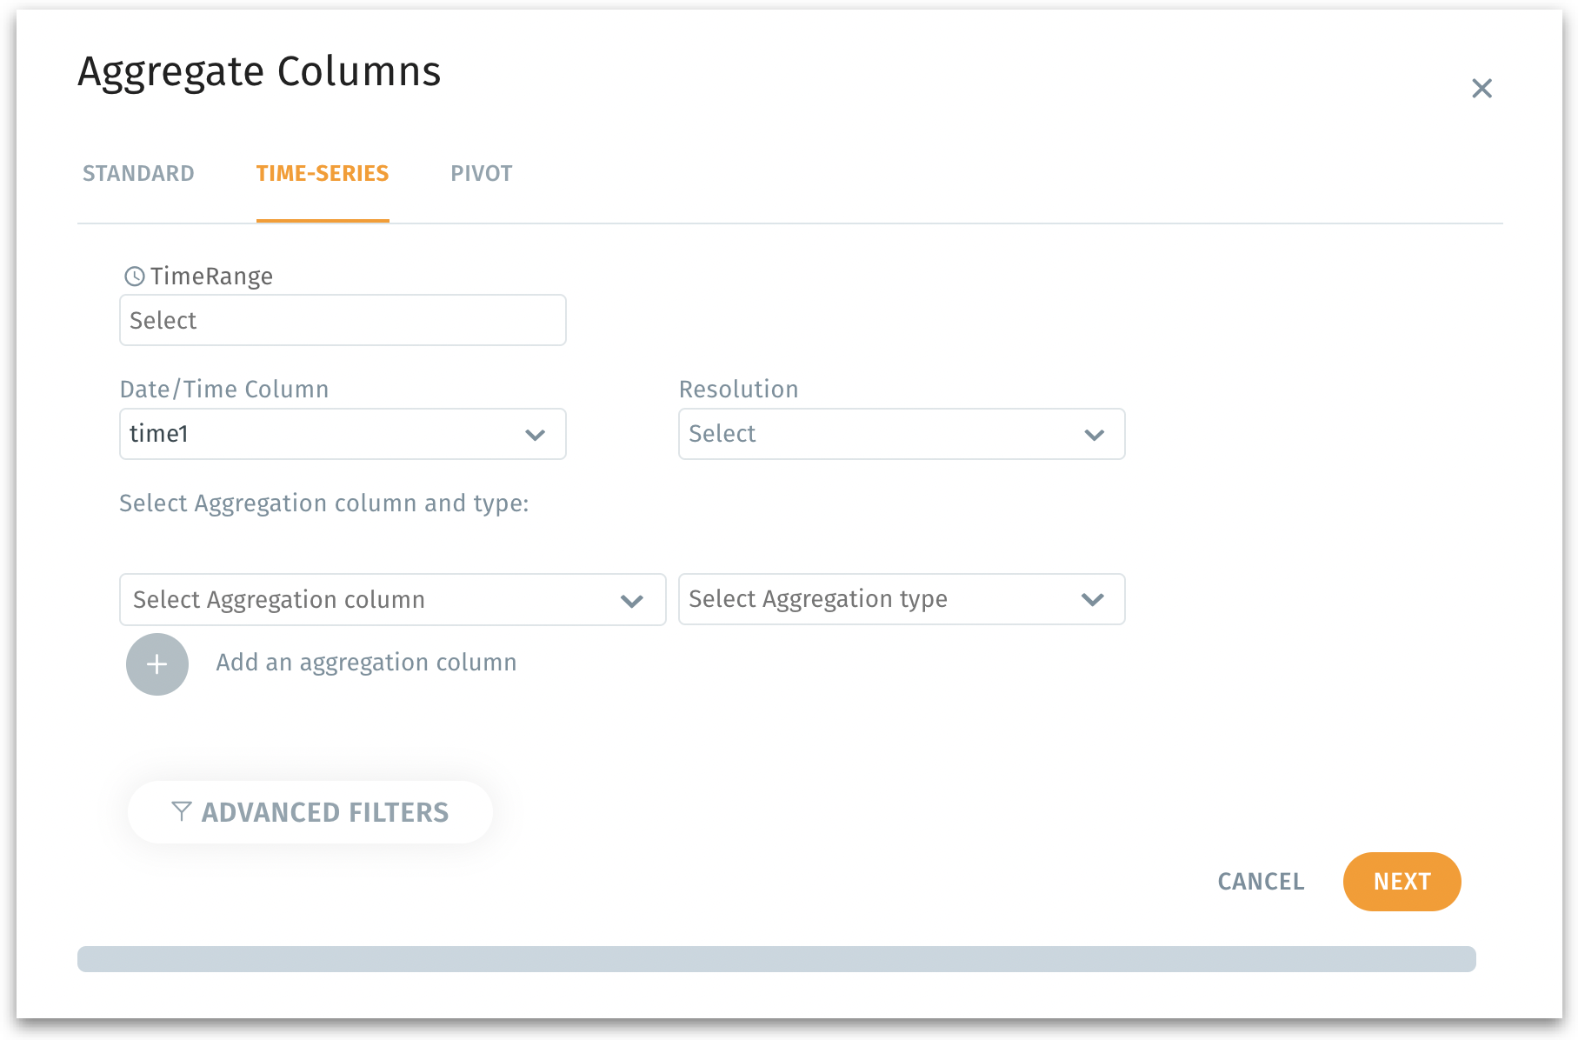Viewport: 1578px width, 1040px height.
Task: Switch to the Pivot tab
Action: point(481,174)
